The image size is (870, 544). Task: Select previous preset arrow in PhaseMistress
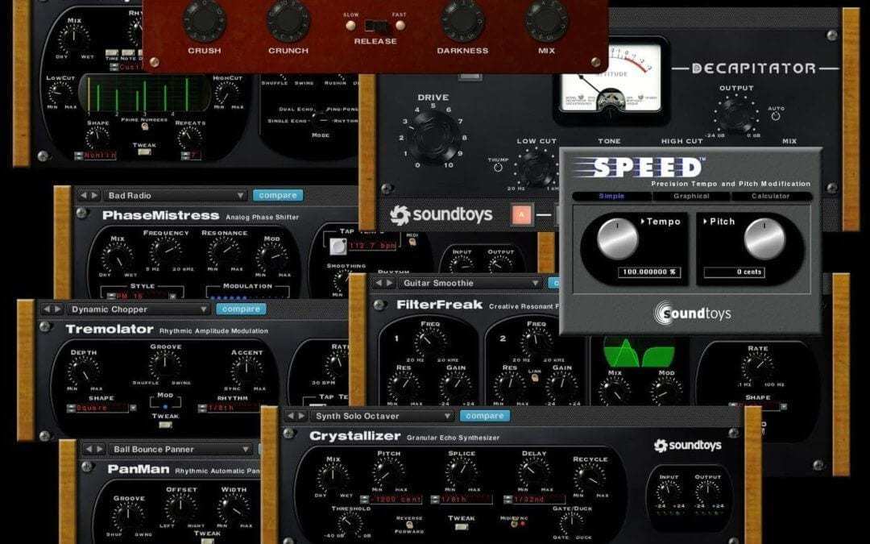click(x=83, y=195)
